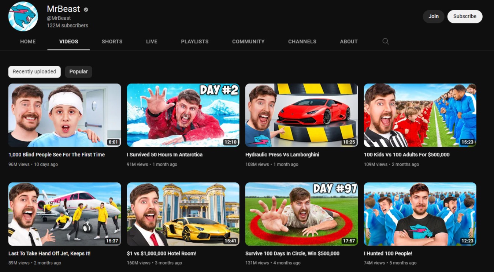Image resolution: width=494 pixels, height=272 pixels.
Task: Open the jet video thumbnail
Action: [64, 214]
